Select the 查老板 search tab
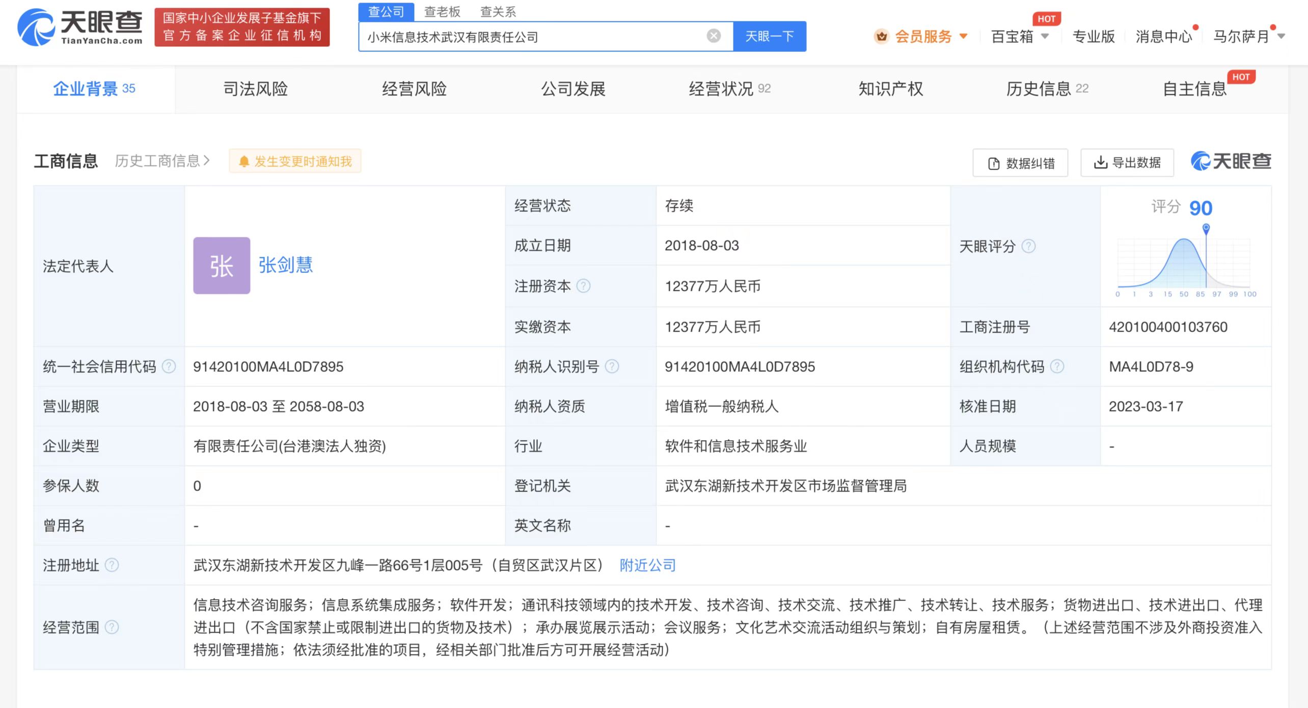 click(442, 12)
